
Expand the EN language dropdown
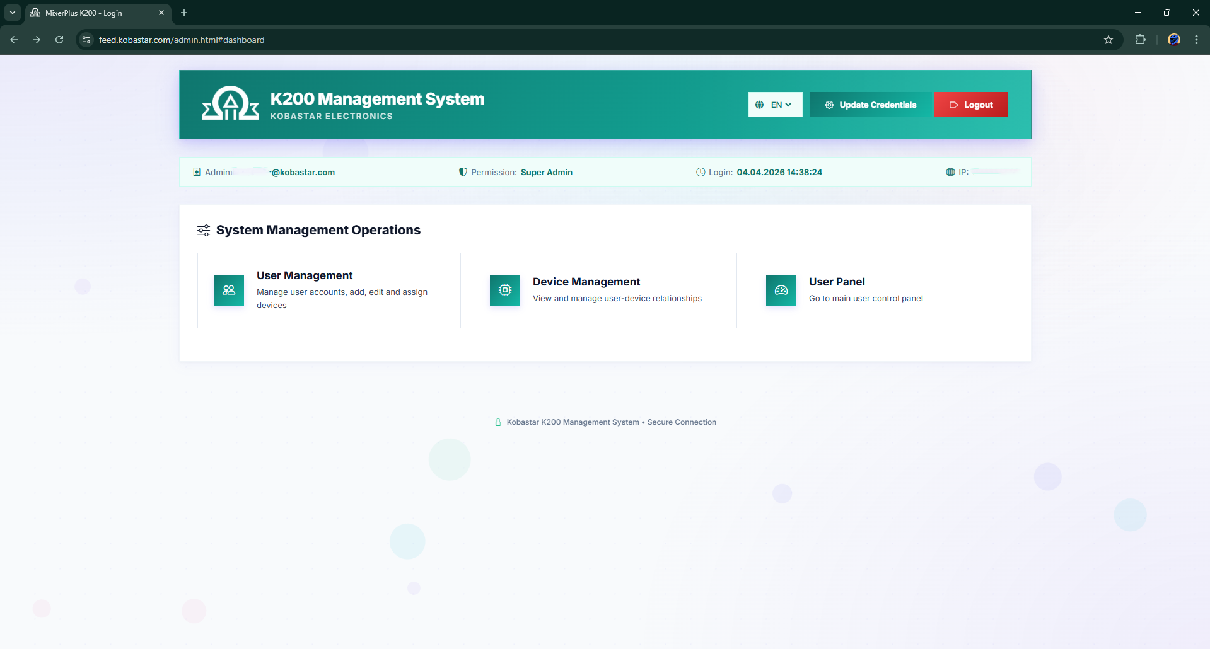coord(775,105)
